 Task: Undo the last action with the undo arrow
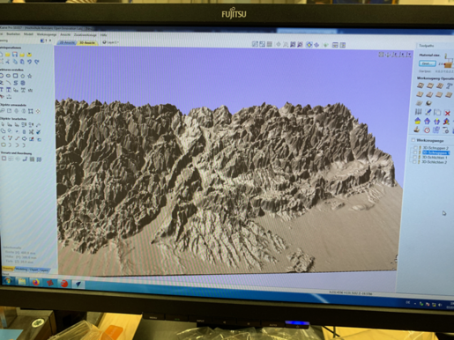(29, 62)
